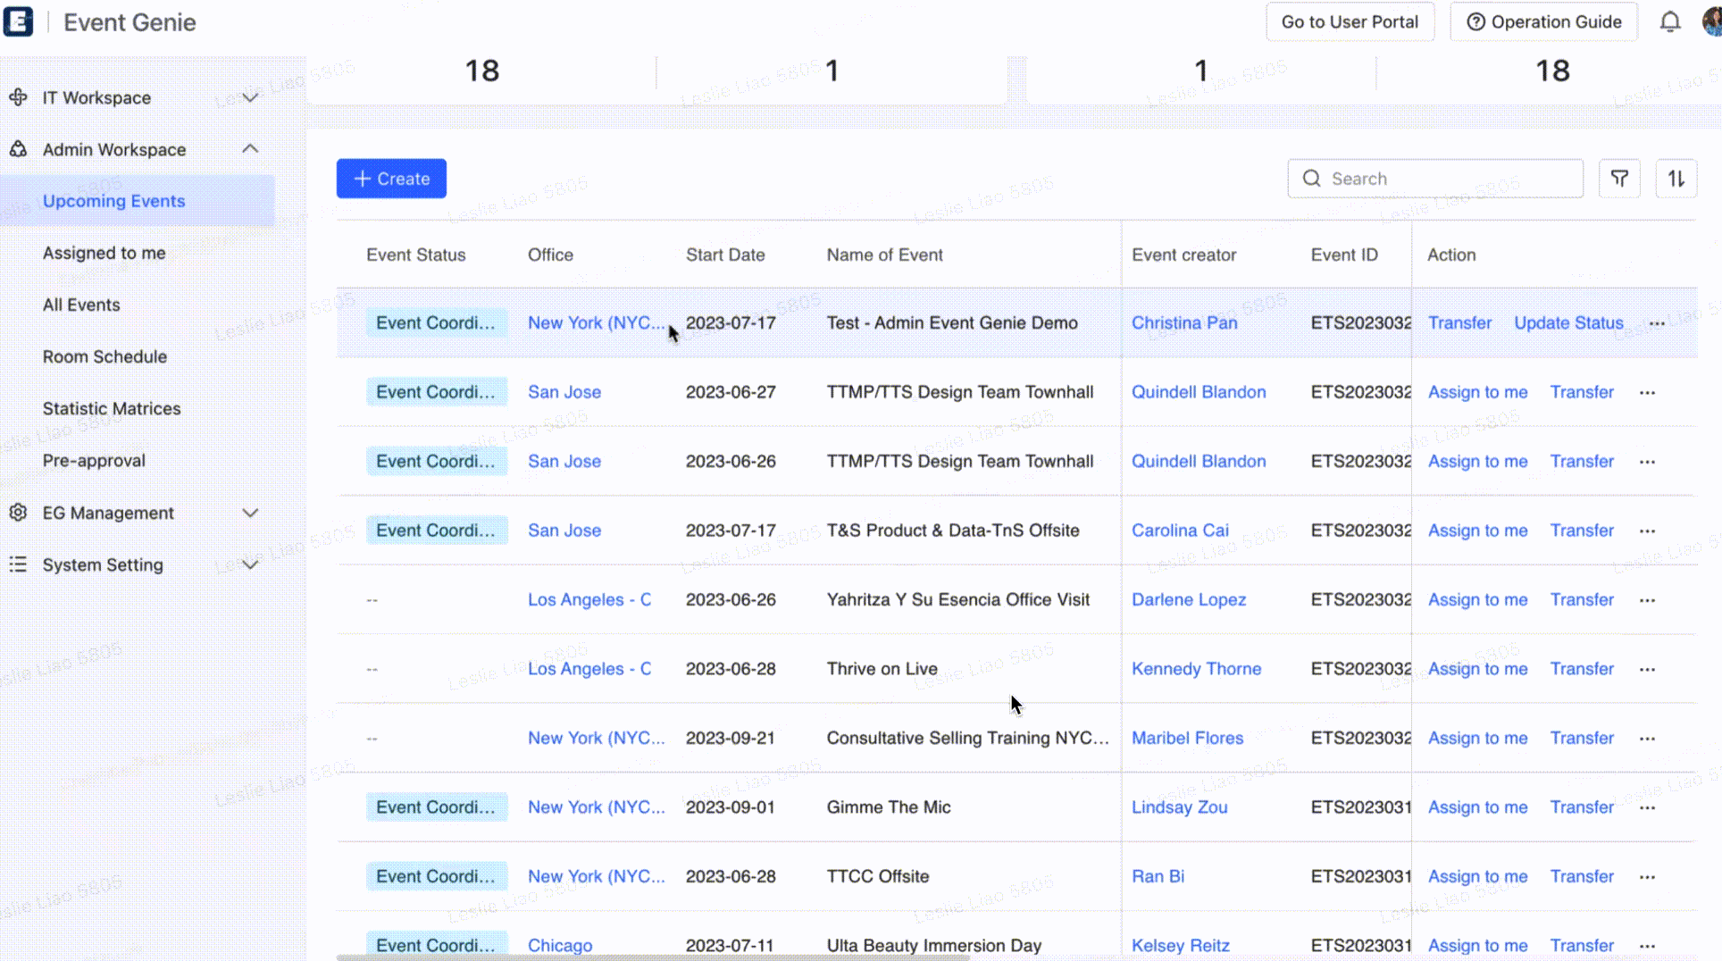Open Statistic Matrices page
1722x961 pixels.
point(112,408)
